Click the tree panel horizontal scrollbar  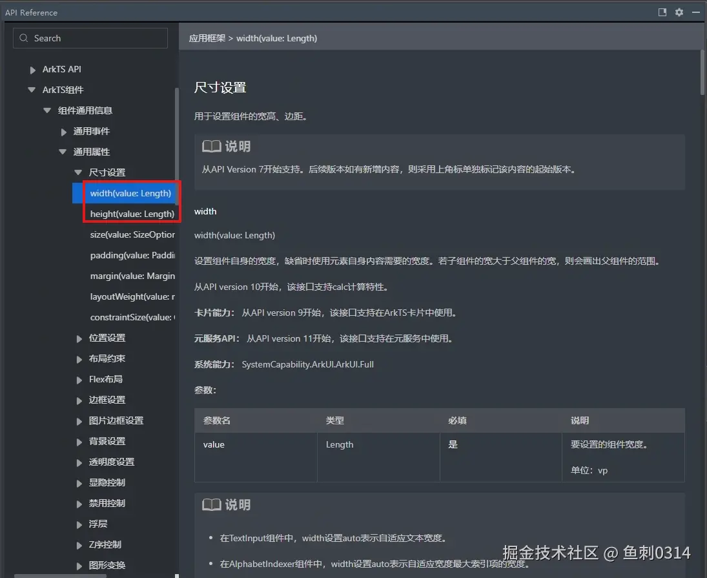coord(60,576)
